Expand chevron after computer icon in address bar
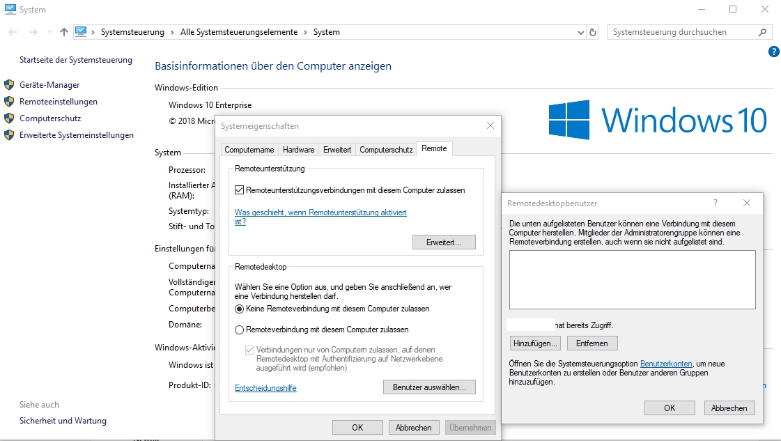 point(93,32)
